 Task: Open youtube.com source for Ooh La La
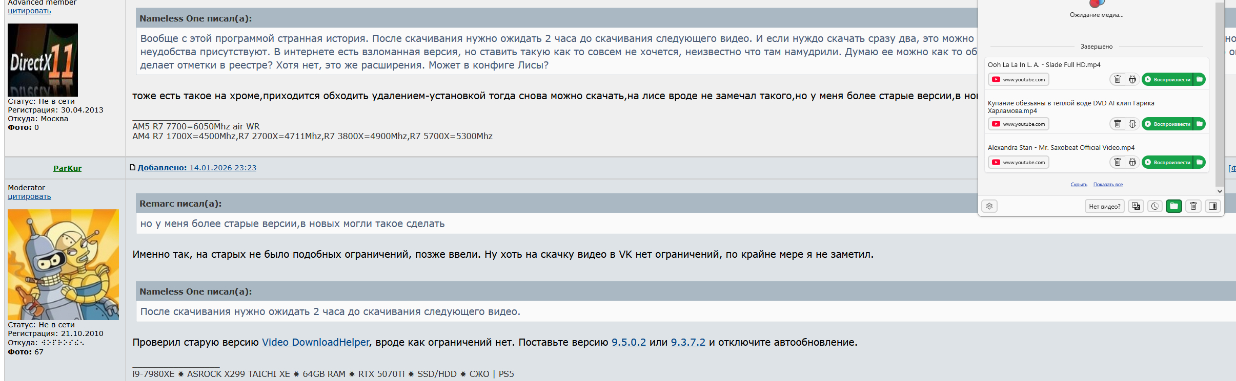1018,79
